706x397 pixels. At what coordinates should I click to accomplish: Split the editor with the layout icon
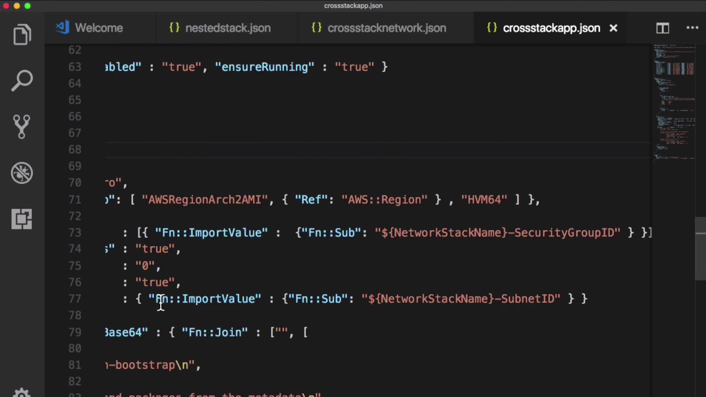663,28
